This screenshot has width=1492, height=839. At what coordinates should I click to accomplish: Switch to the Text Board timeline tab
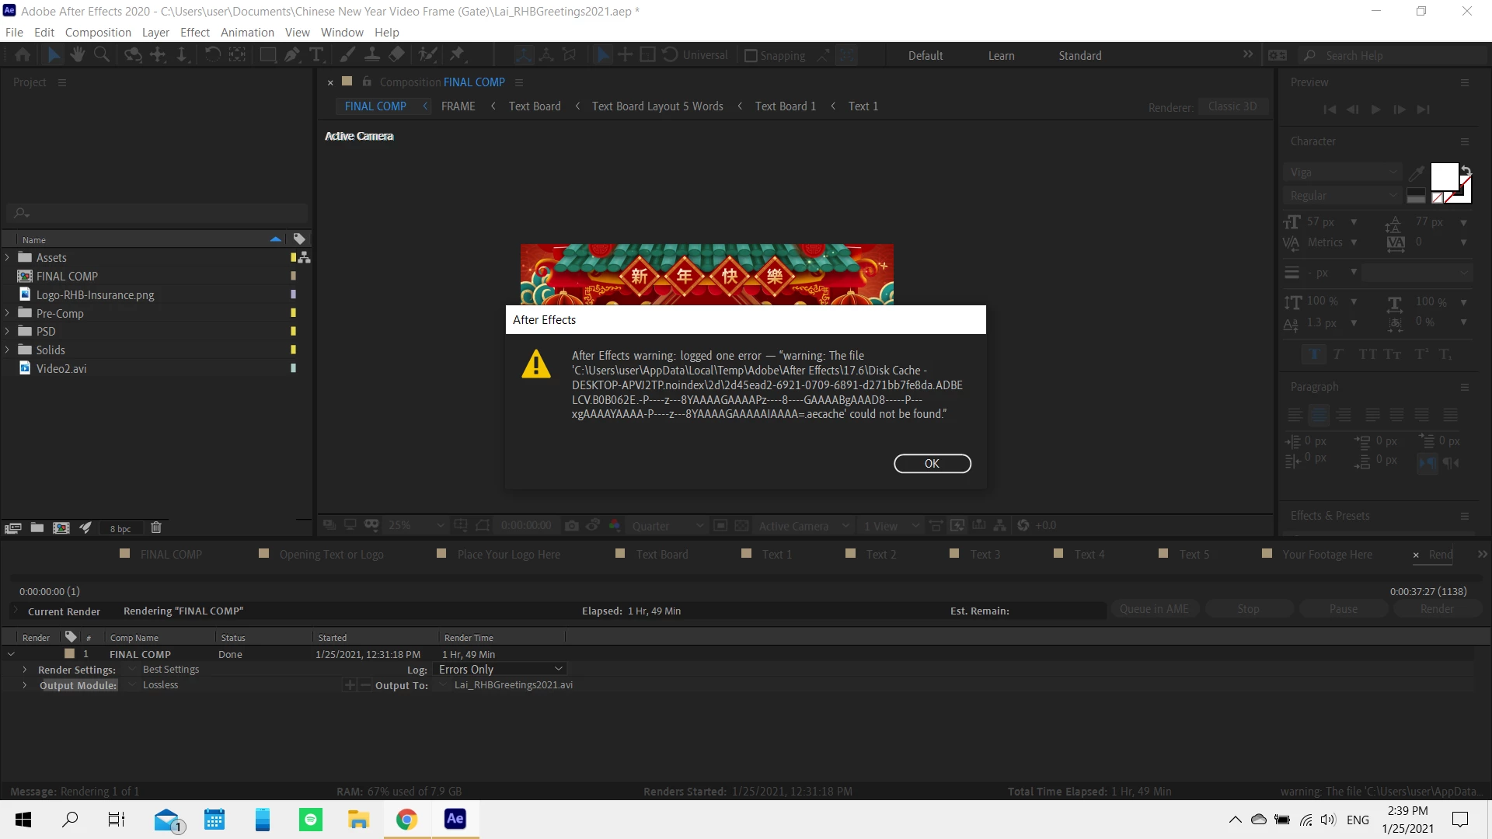pyautogui.click(x=661, y=555)
